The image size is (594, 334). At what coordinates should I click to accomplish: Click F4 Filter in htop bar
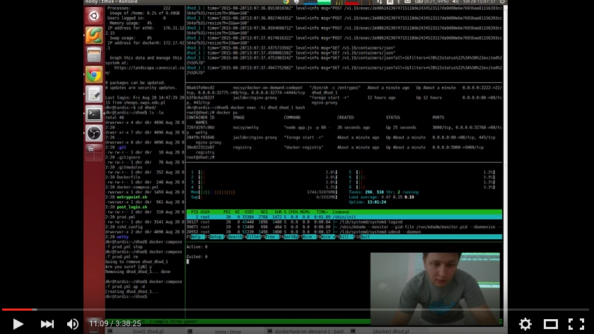tap(252, 237)
